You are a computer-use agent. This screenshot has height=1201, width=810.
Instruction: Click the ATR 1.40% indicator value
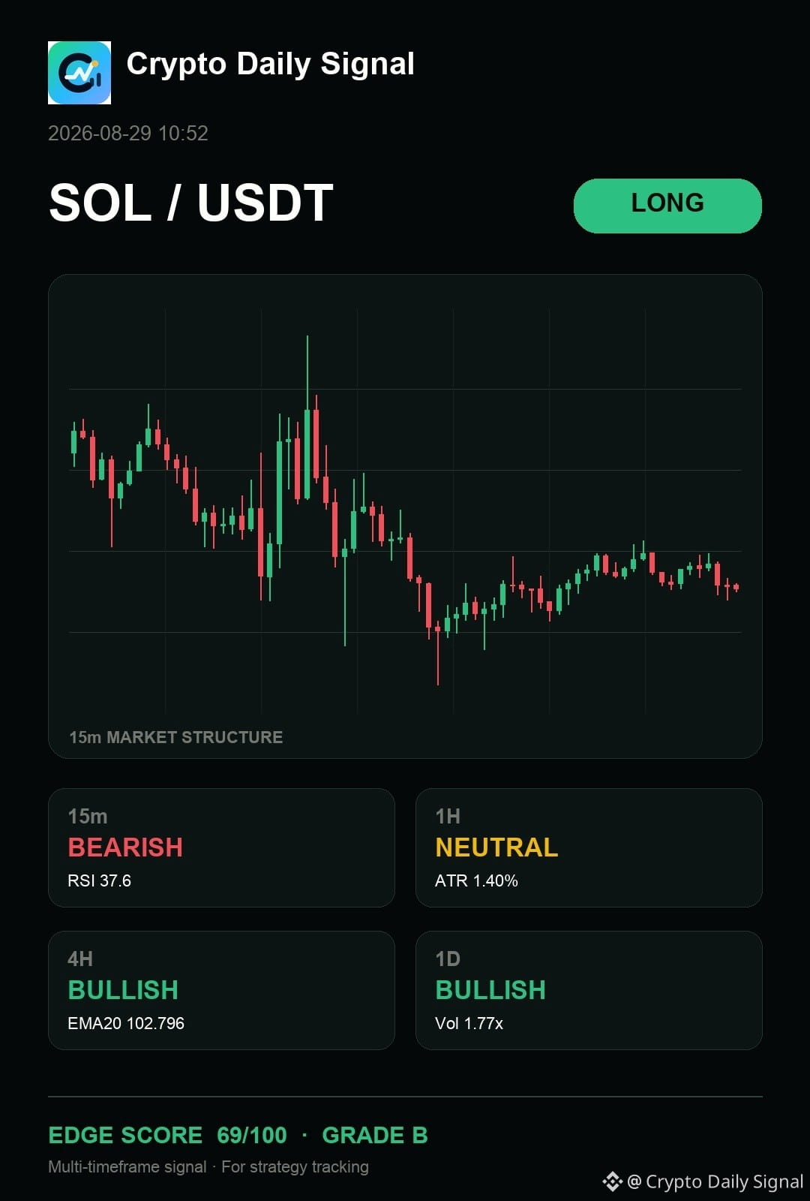476,880
